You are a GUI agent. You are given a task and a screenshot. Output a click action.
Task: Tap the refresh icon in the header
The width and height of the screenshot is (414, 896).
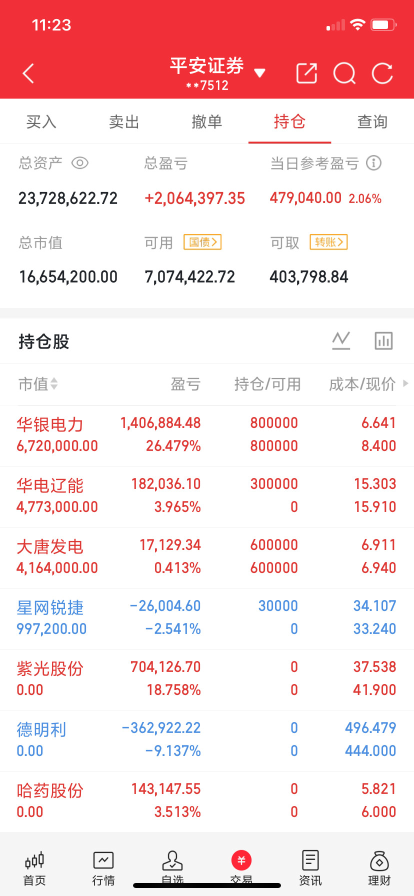(x=382, y=73)
